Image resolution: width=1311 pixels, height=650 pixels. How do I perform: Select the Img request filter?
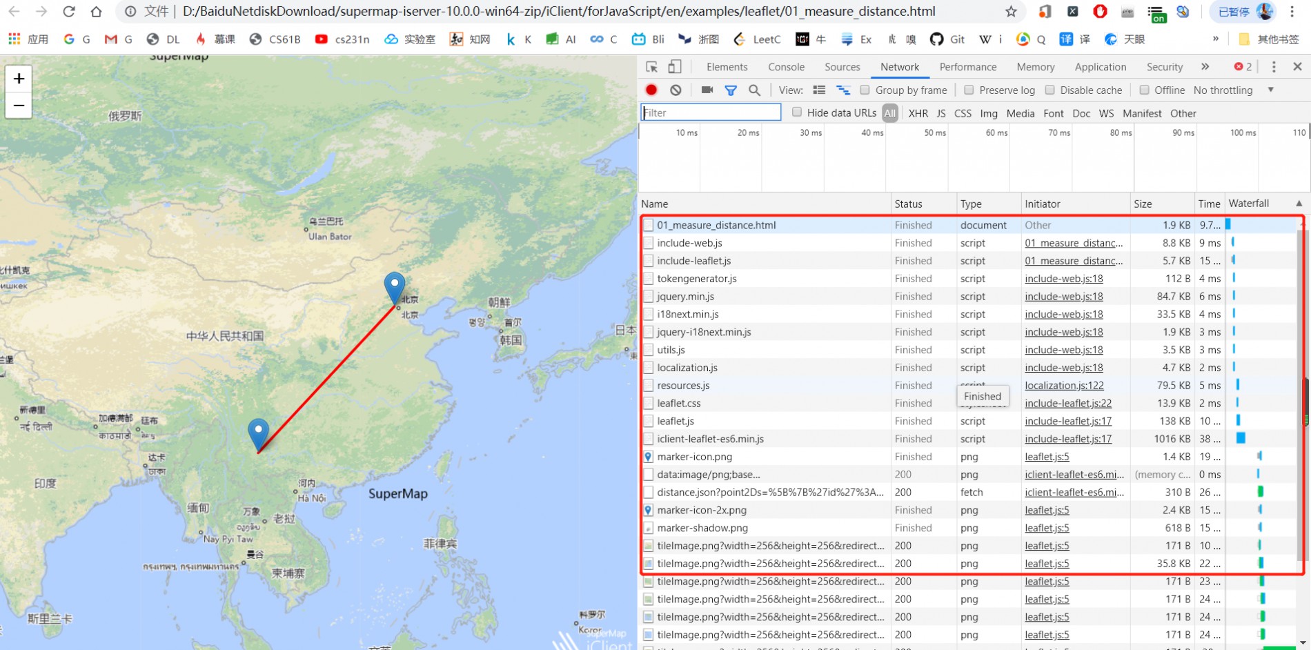989,113
